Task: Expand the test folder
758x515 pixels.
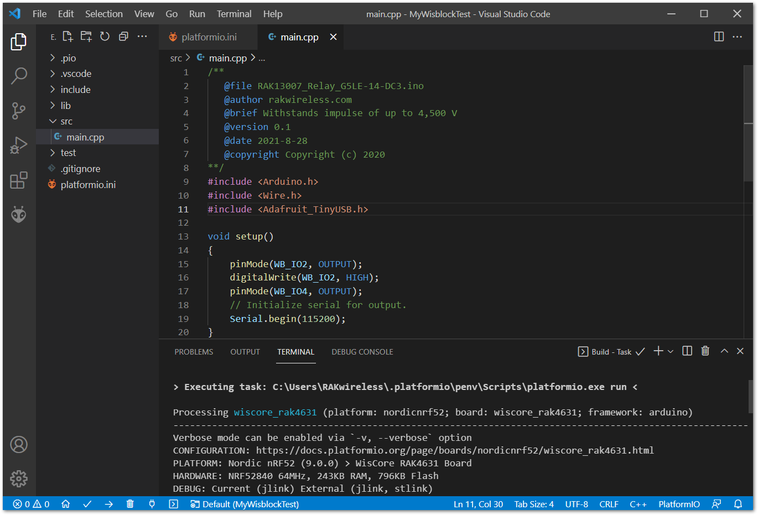Action: tap(97, 153)
